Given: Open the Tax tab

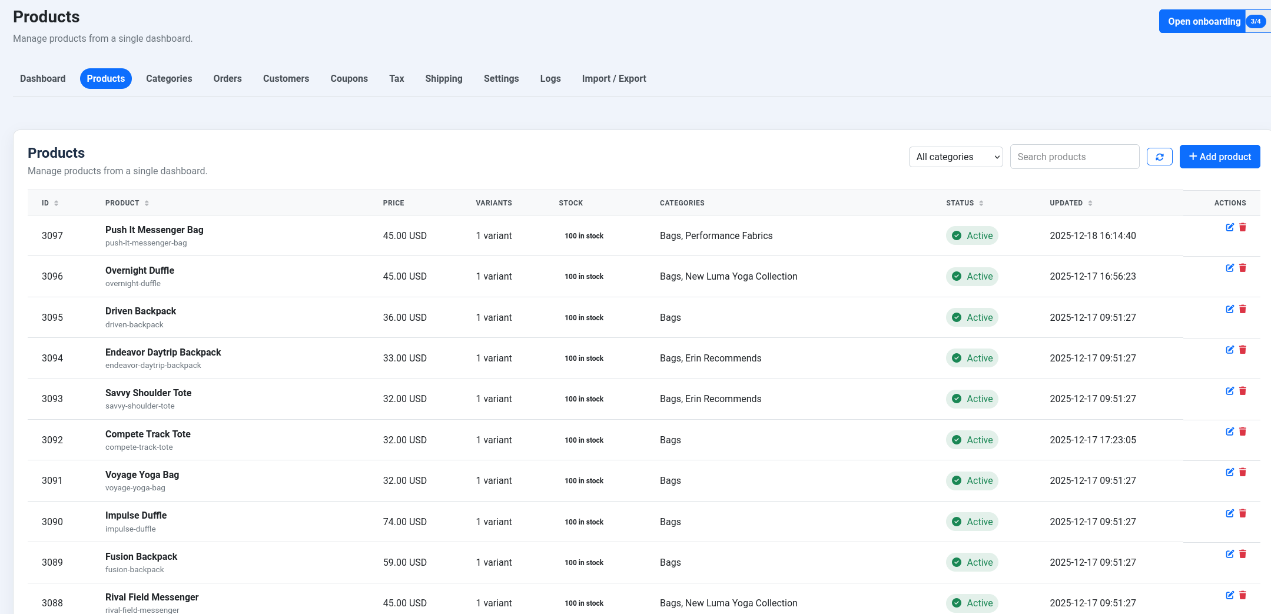Looking at the screenshot, I should click(397, 78).
